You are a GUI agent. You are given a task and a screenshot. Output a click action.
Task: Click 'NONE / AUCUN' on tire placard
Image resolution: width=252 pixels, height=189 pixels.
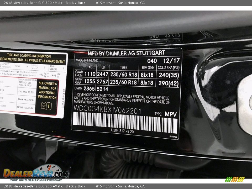pos(25,108)
